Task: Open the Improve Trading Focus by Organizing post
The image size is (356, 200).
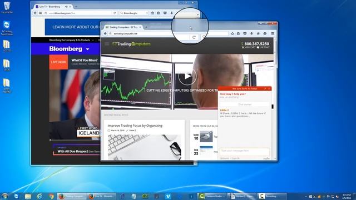Action: coord(135,126)
